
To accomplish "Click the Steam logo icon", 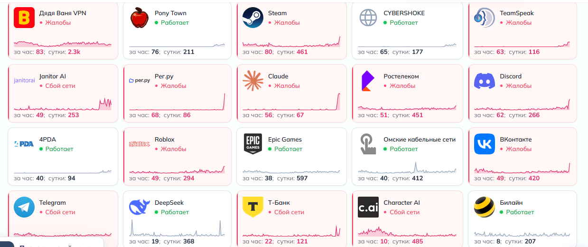I will click(x=253, y=18).
